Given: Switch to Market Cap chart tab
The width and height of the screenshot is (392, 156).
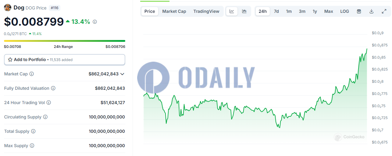Looking at the screenshot, I should click(x=174, y=11).
